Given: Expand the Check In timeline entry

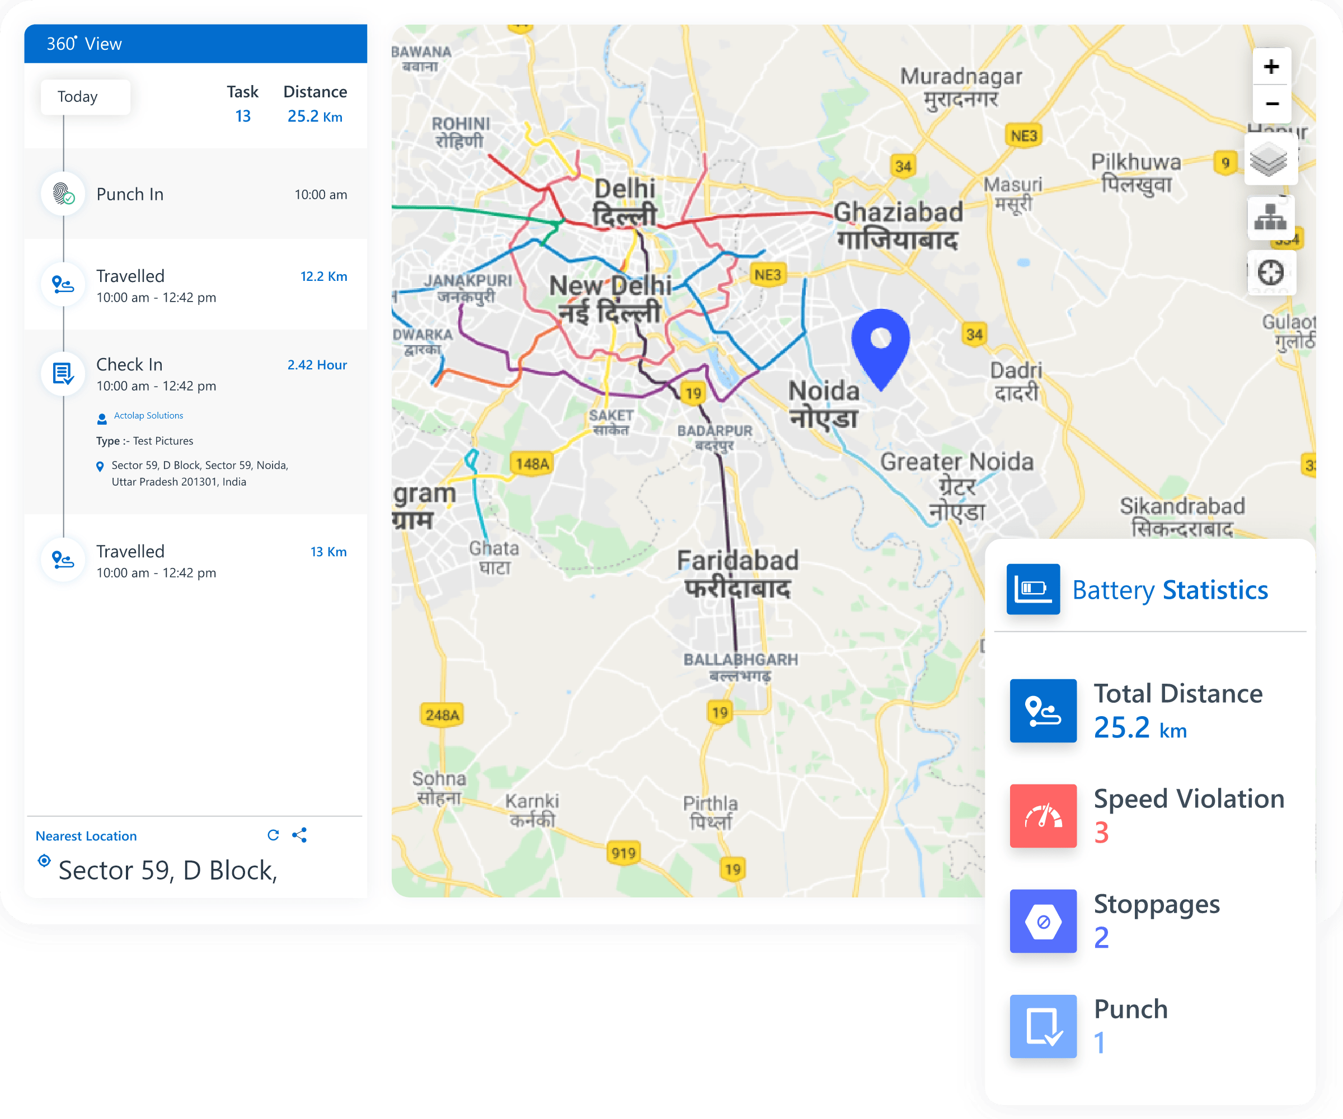Looking at the screenshot, I should [129, 364].
